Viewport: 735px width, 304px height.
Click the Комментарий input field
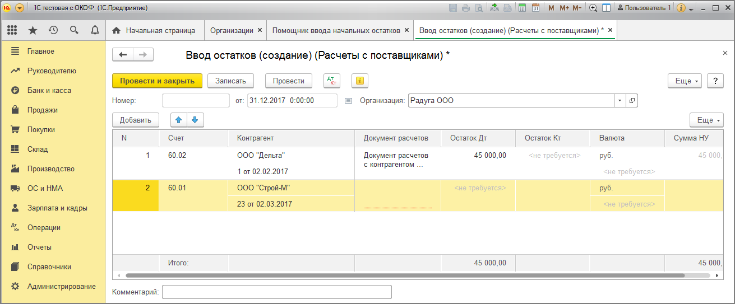[277, 292]
